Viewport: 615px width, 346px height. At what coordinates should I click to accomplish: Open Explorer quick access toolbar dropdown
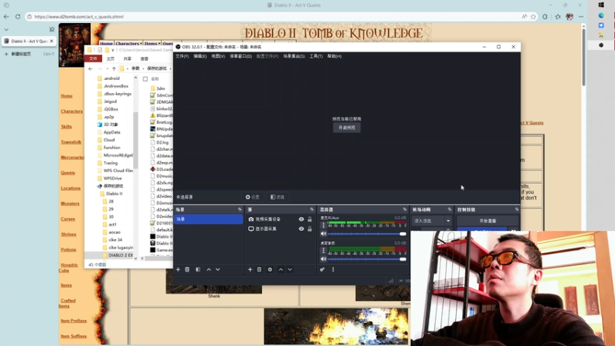point(113,50)
